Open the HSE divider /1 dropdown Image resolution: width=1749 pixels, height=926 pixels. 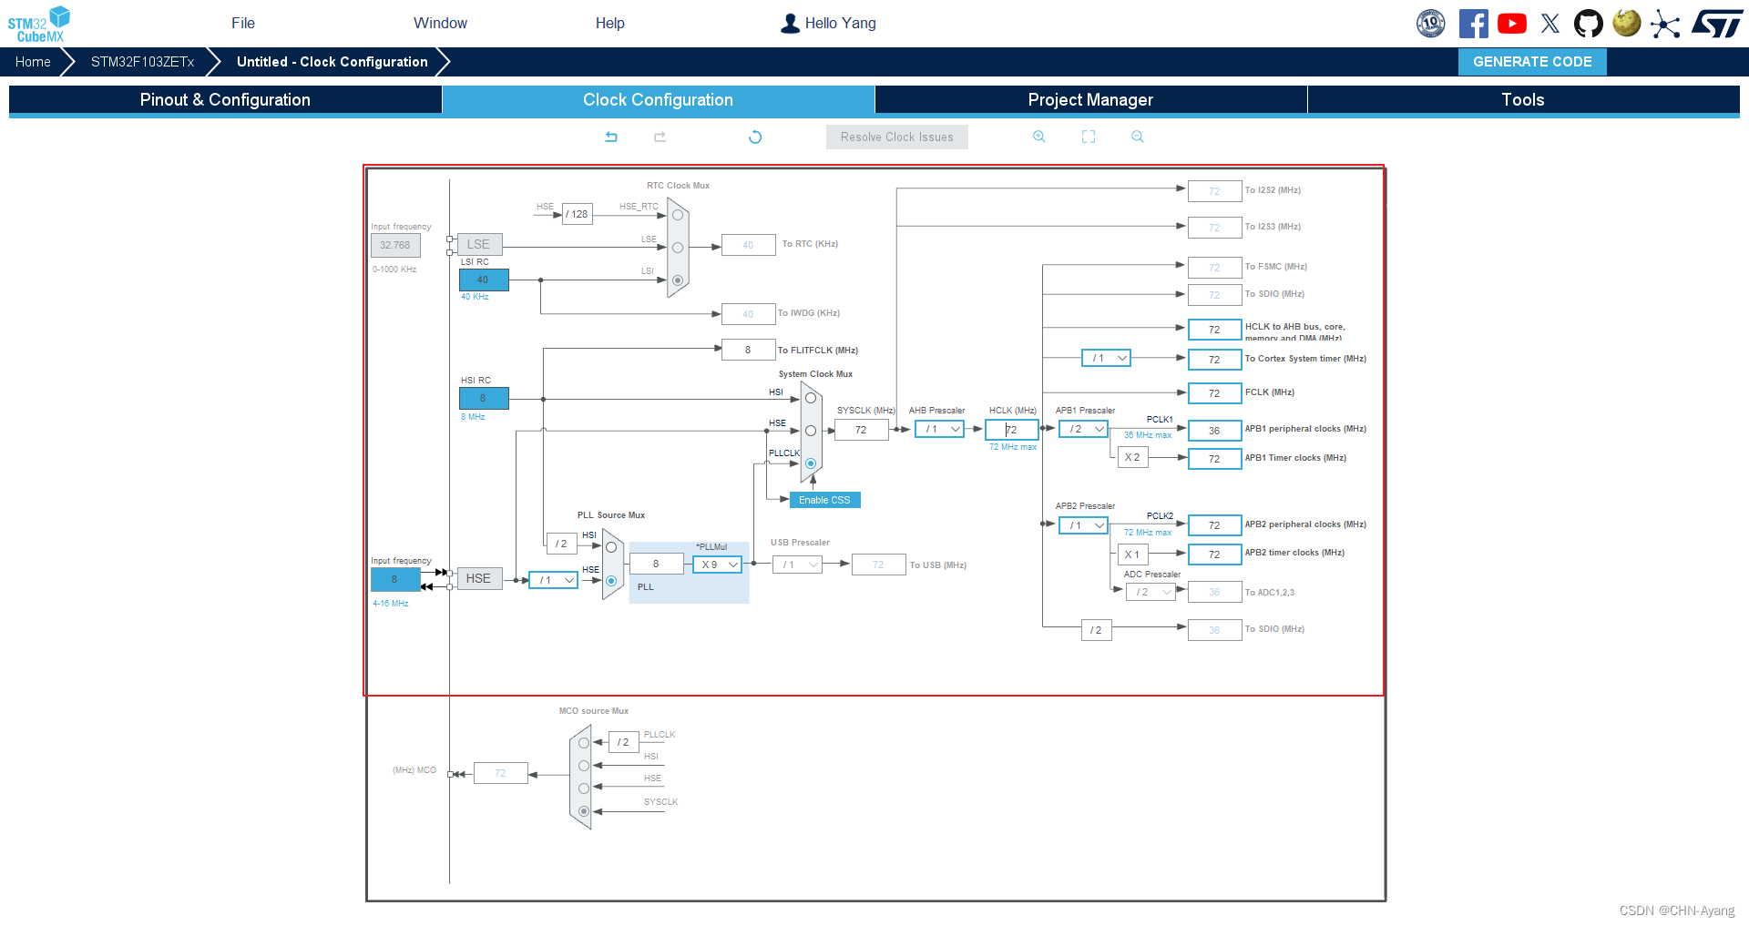pos(553,580)
